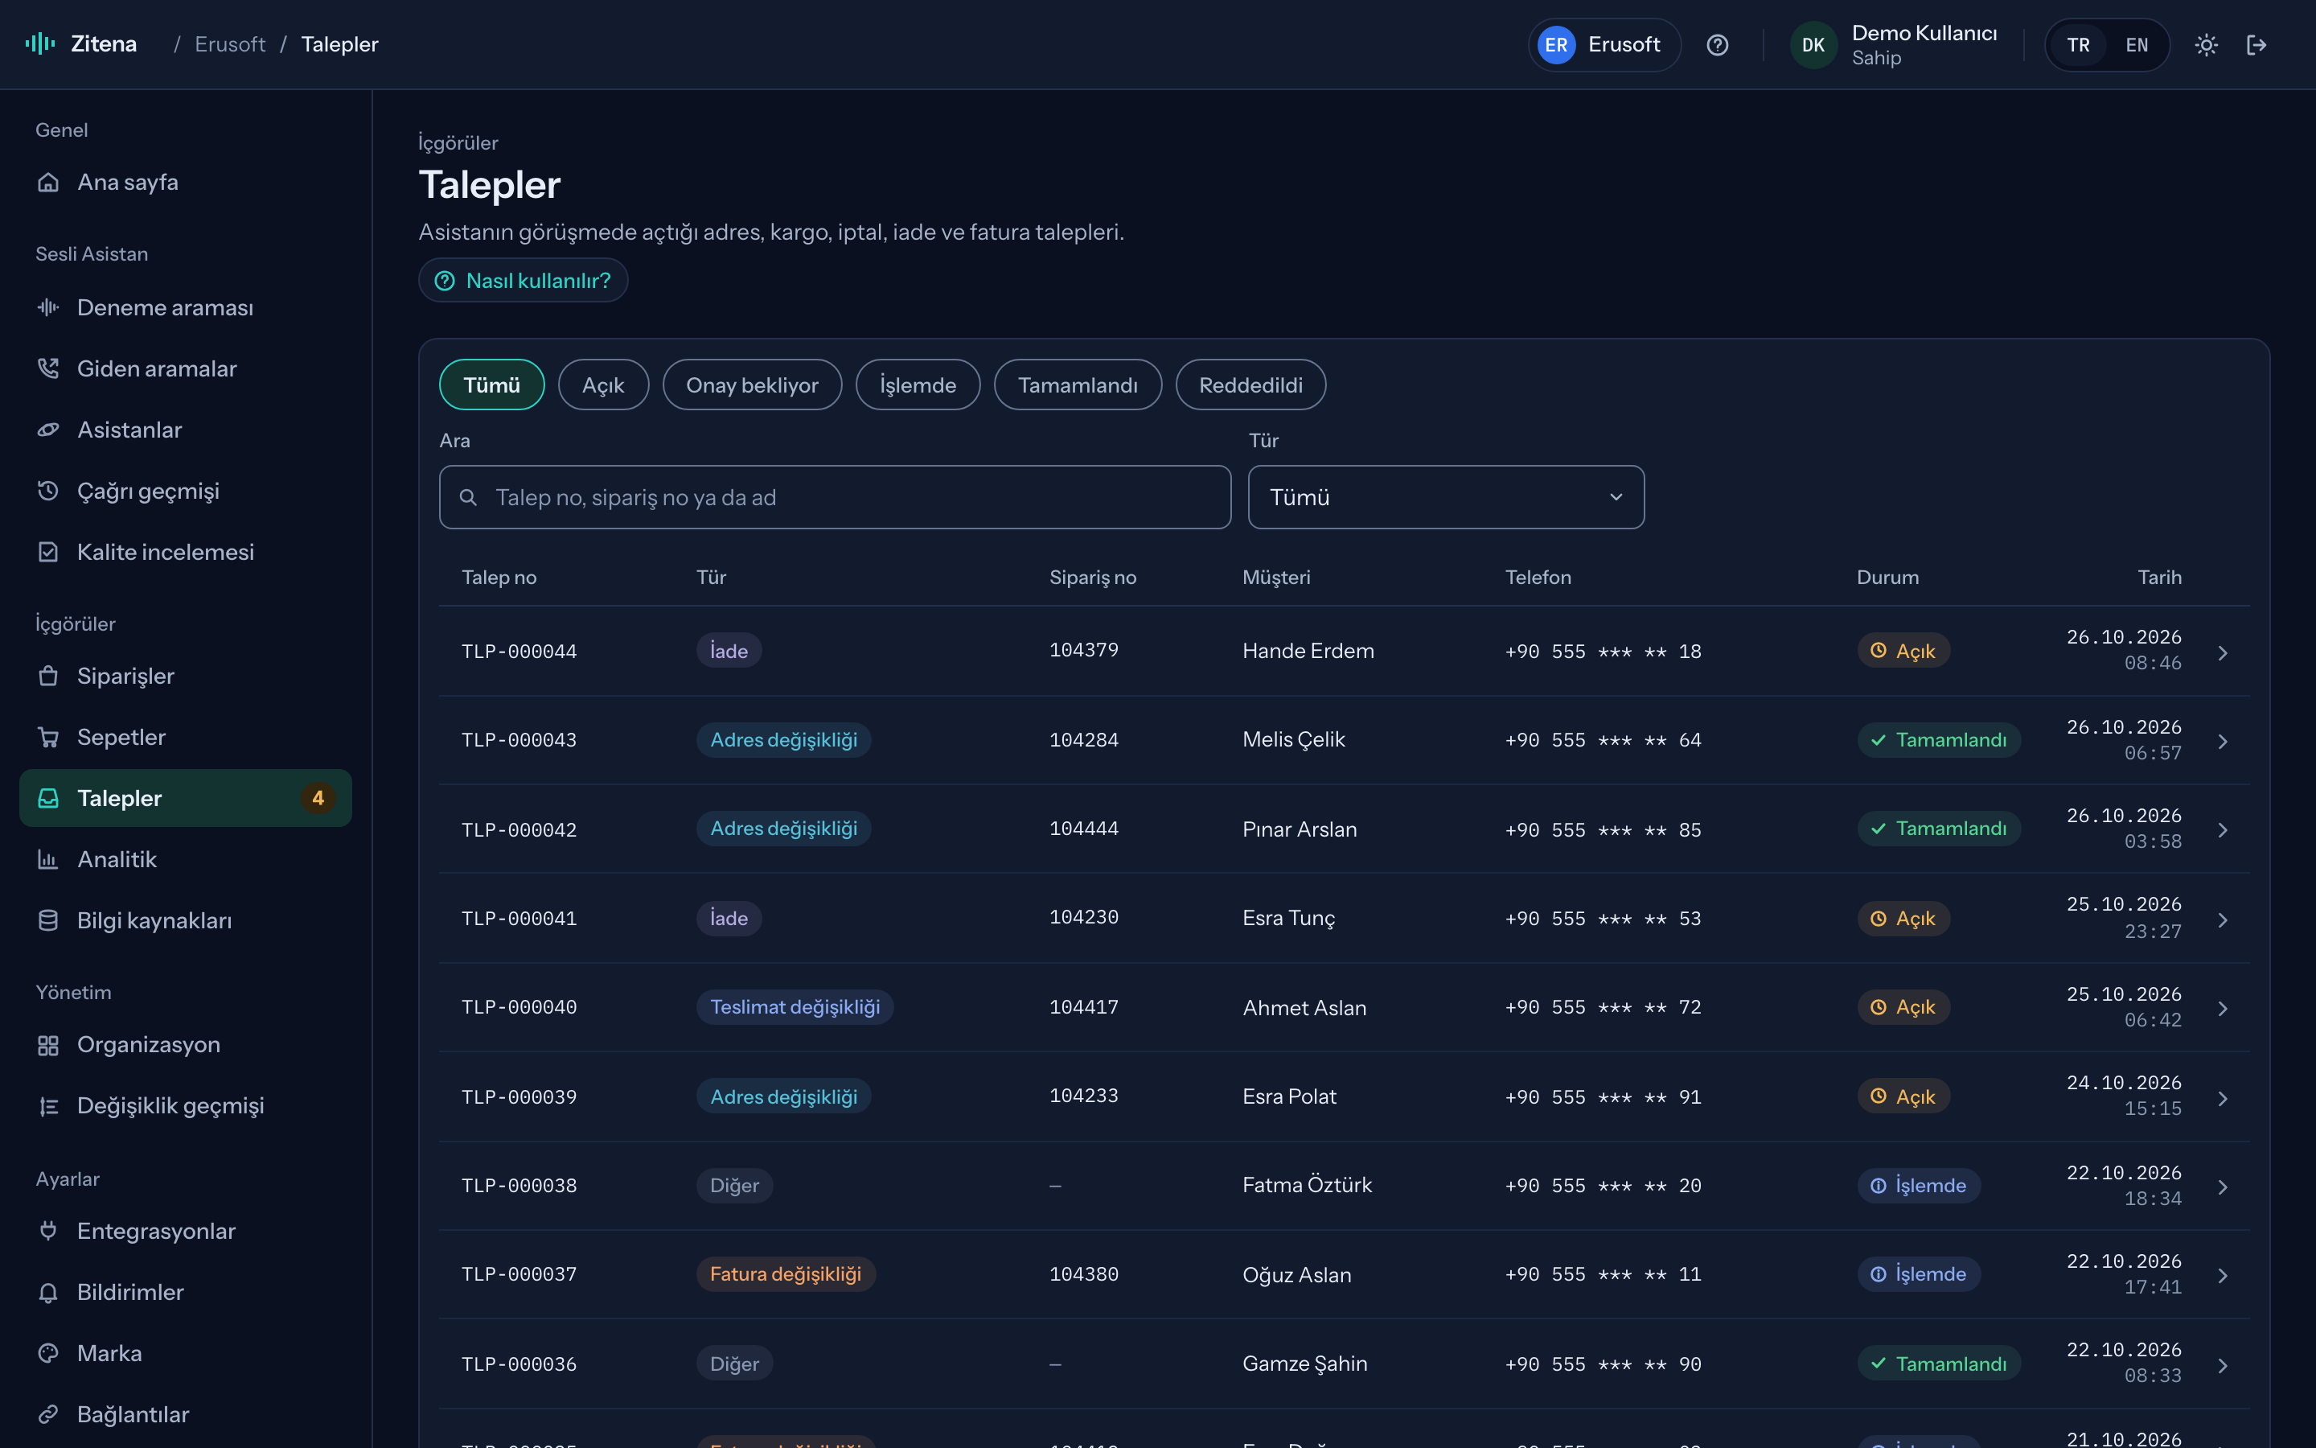The image size is (2316, 1448).
Task: Open Analitik chart icon
Action: 48,859
